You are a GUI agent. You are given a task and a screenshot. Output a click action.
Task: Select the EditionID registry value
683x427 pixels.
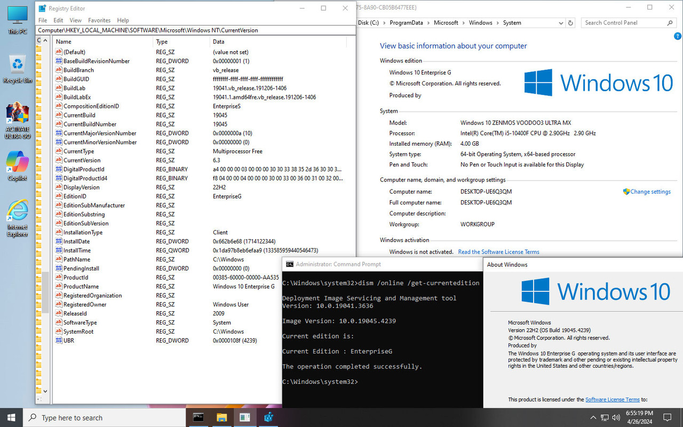pos(75,196)
